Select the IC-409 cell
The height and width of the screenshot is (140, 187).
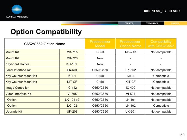click(x=130, y=88)
